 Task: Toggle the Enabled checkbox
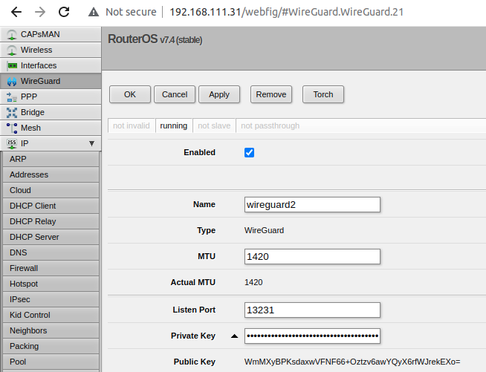249,152
